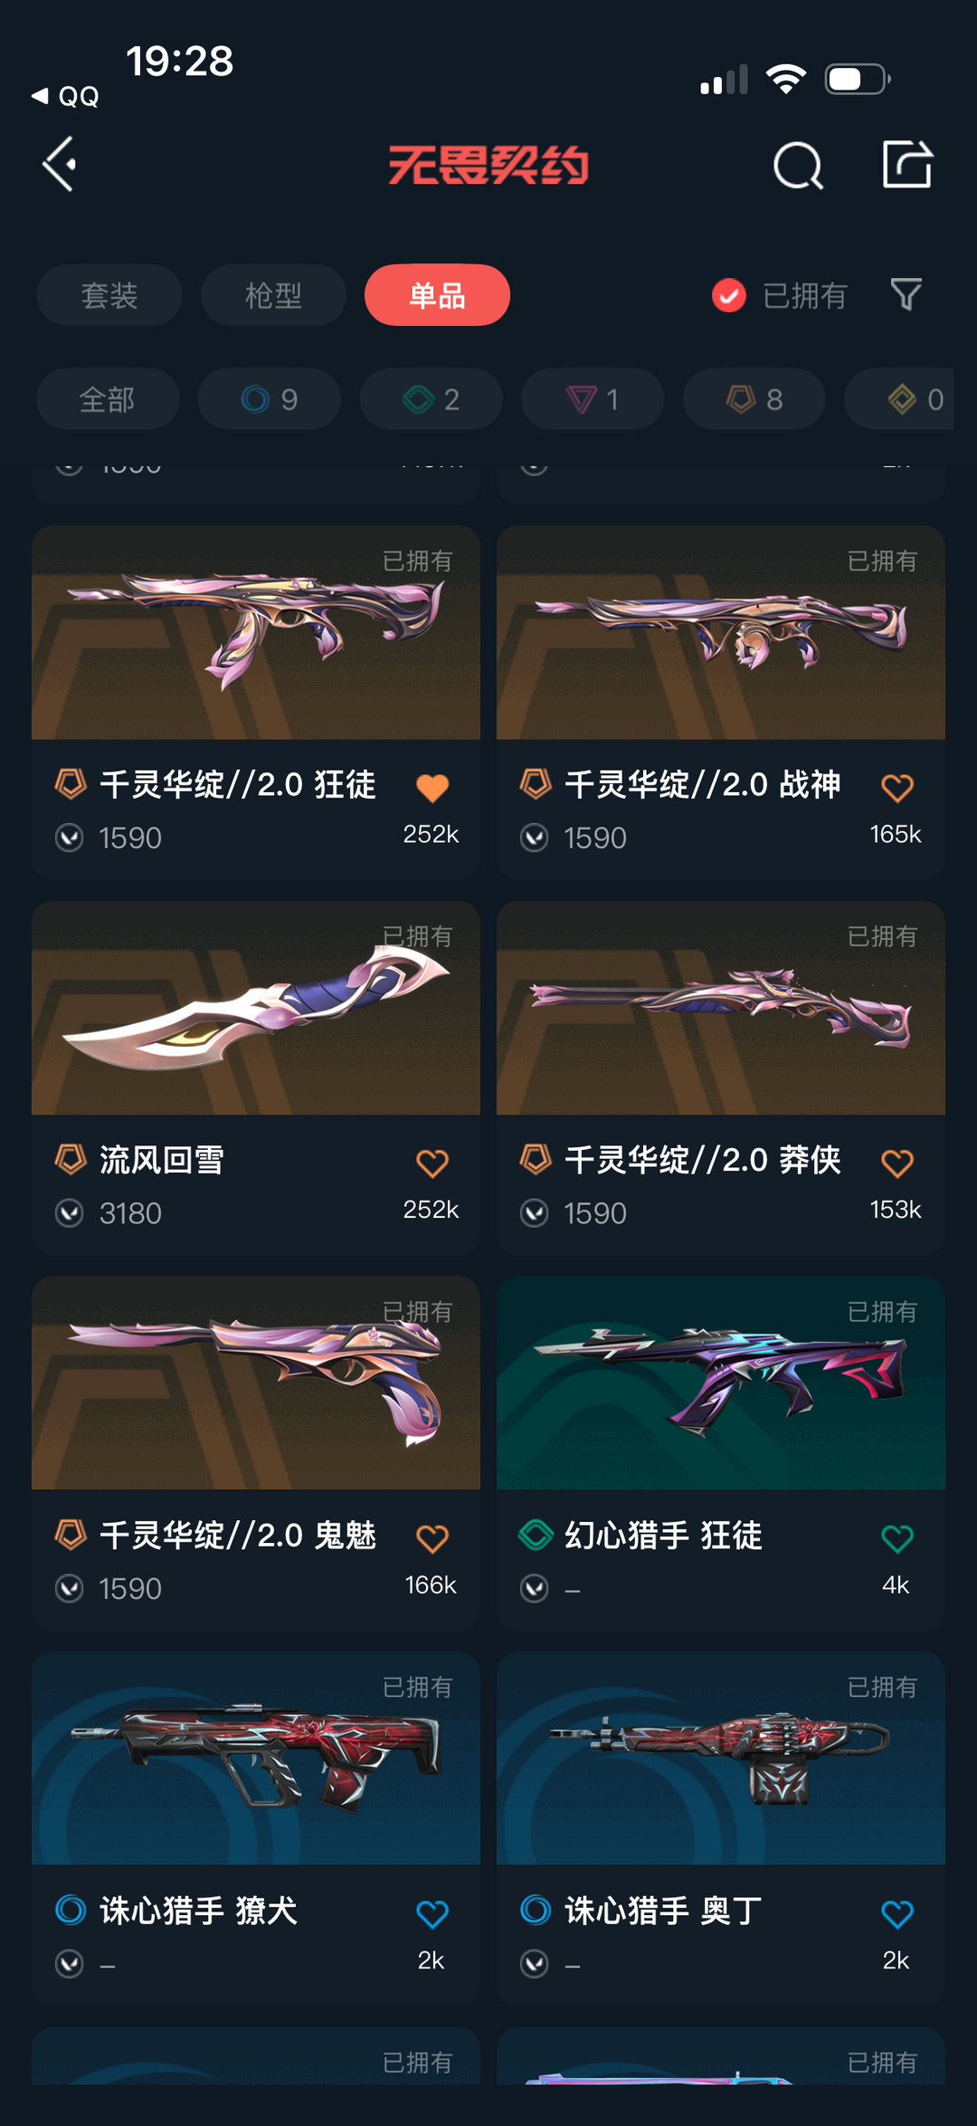Screen dimensions: 977x2126
Task: Return to QQ app from status bar
Action: (x=65, y=96)
